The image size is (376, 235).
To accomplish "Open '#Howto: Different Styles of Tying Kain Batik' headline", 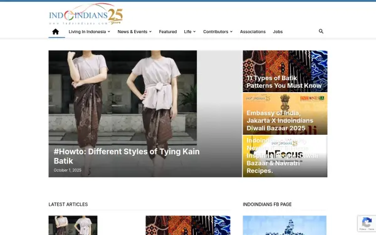I will tap(127, 156).
